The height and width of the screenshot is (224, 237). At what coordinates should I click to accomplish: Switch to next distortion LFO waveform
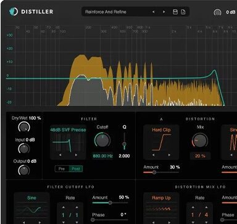169,222
